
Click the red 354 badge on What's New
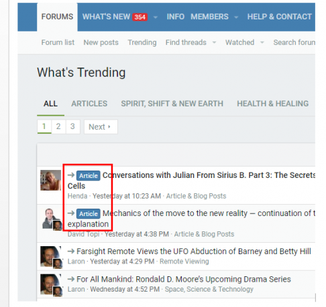click(140, 17)
